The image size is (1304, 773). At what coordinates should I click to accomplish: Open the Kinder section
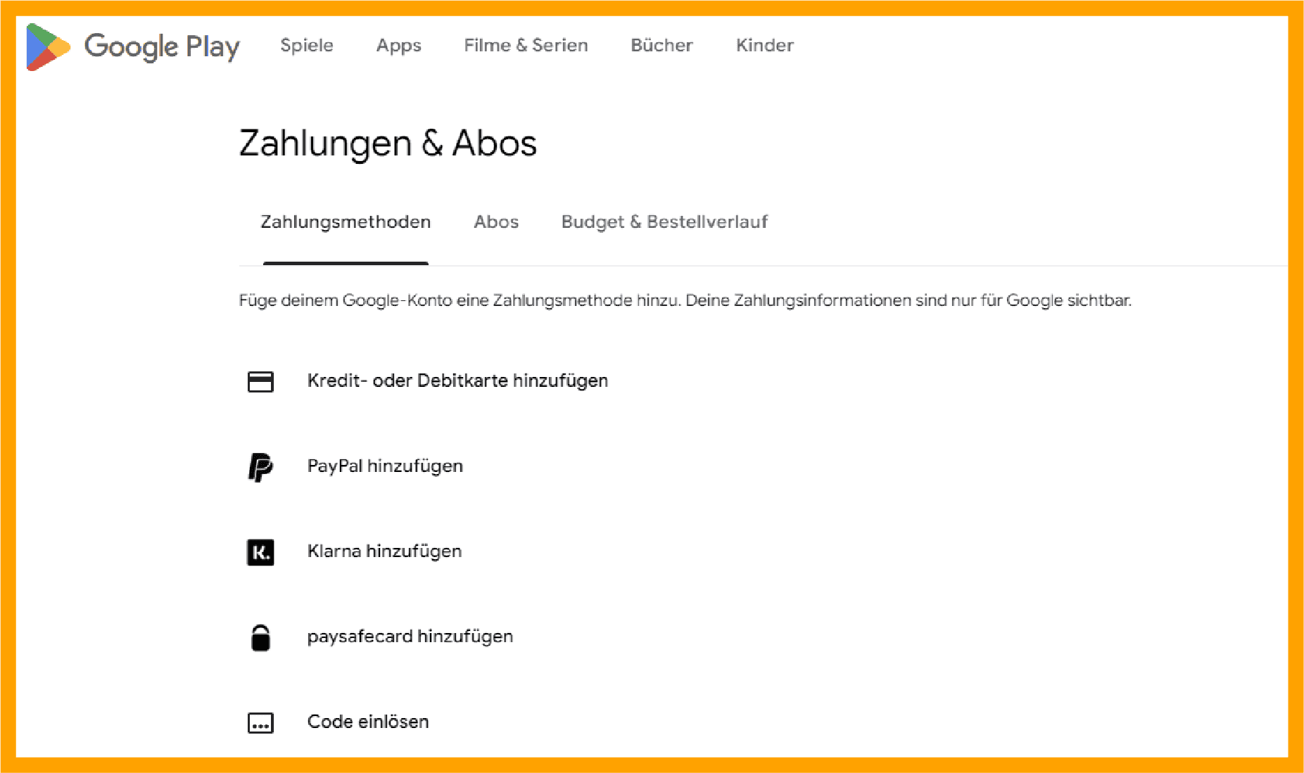(x=765, y=45)
